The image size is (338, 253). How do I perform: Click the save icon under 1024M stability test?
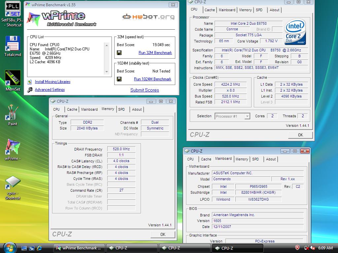(119, 79)
